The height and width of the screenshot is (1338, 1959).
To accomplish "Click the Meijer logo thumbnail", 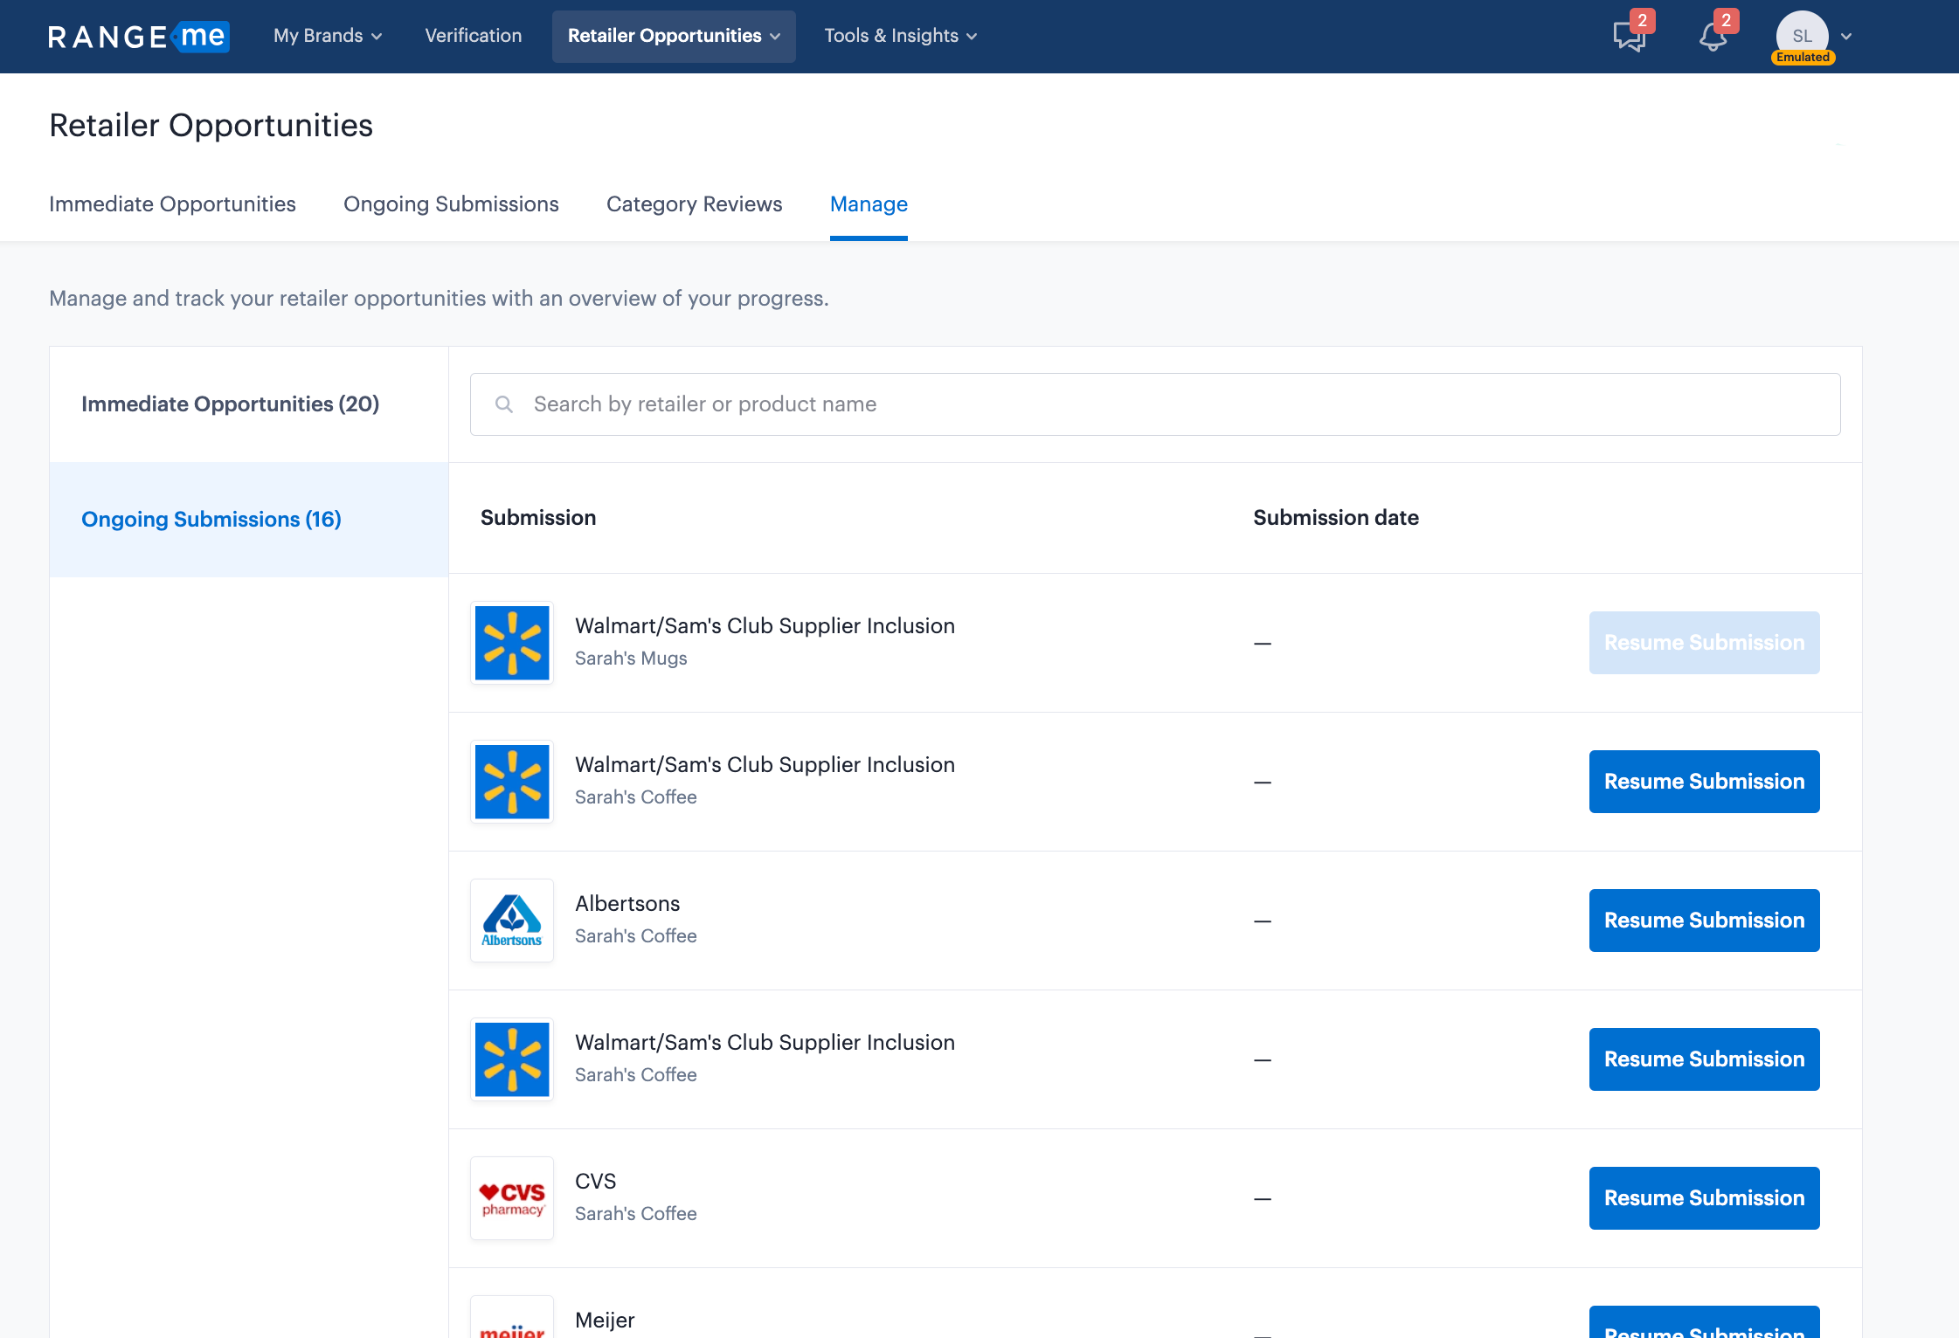I will (x=512, y=1318).
